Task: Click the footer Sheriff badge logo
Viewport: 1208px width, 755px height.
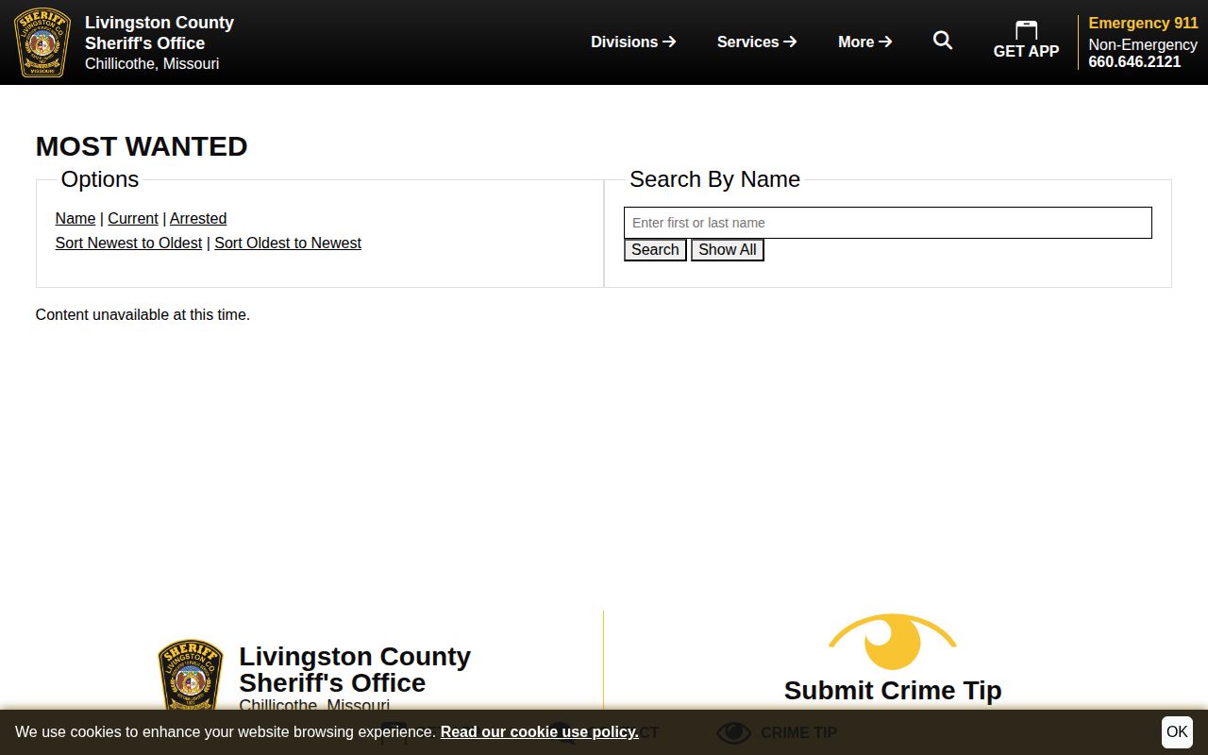Action: tap(191, 675)
